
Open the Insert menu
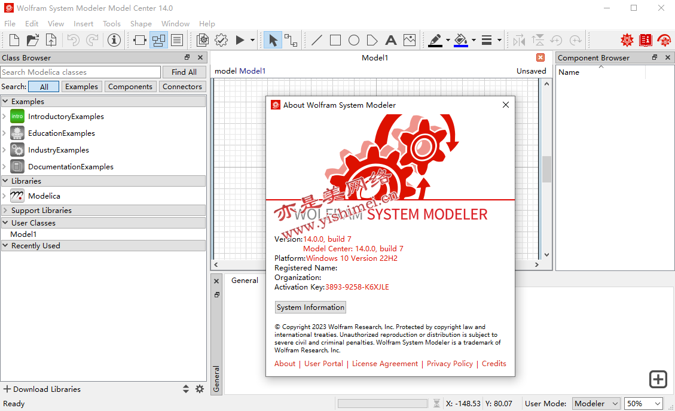pos(83,24)
